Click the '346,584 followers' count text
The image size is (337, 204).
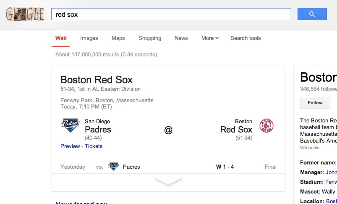point(319,89)
